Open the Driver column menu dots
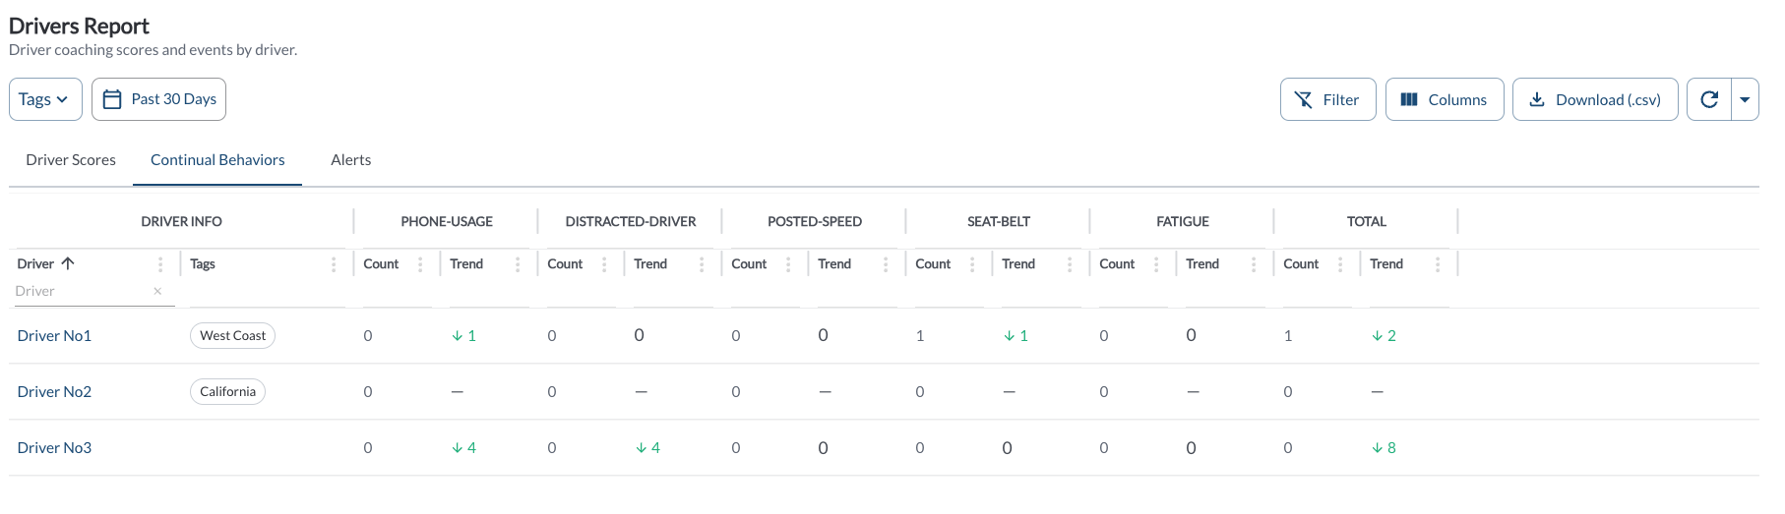The height and width of the screenshot is (514, 1785). pos(160,264)
